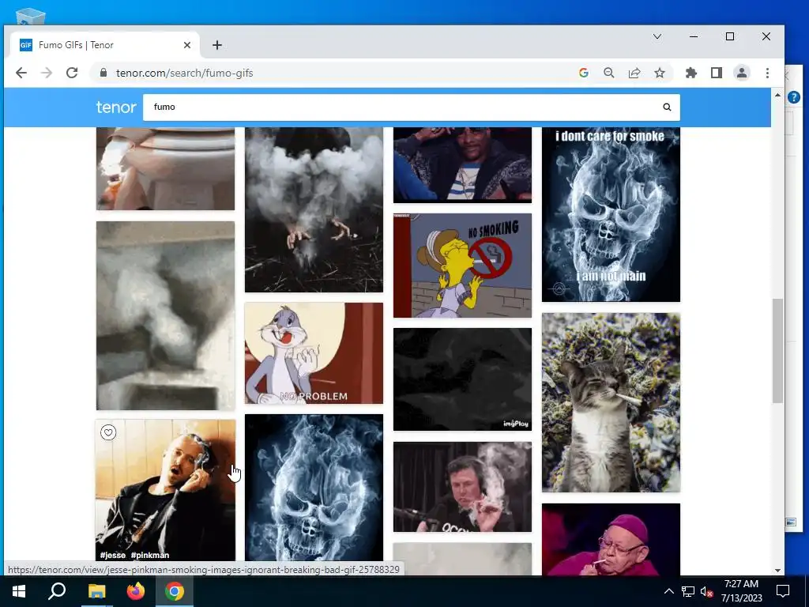Open the 'i dont care for smoke' skull GIF
This screenshot has height=607, width=809.
pos(611,214)
